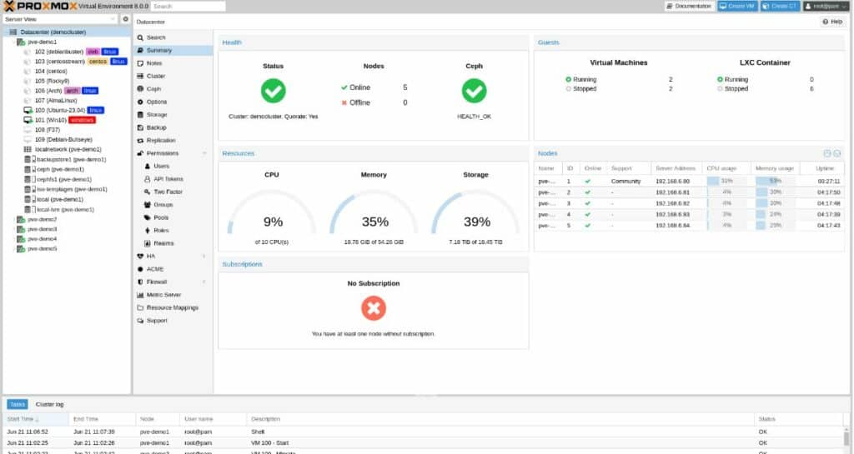Open the Storage menu item
Image resolution: width=854 pixels, height=454 pixels.
coord(172,115)
